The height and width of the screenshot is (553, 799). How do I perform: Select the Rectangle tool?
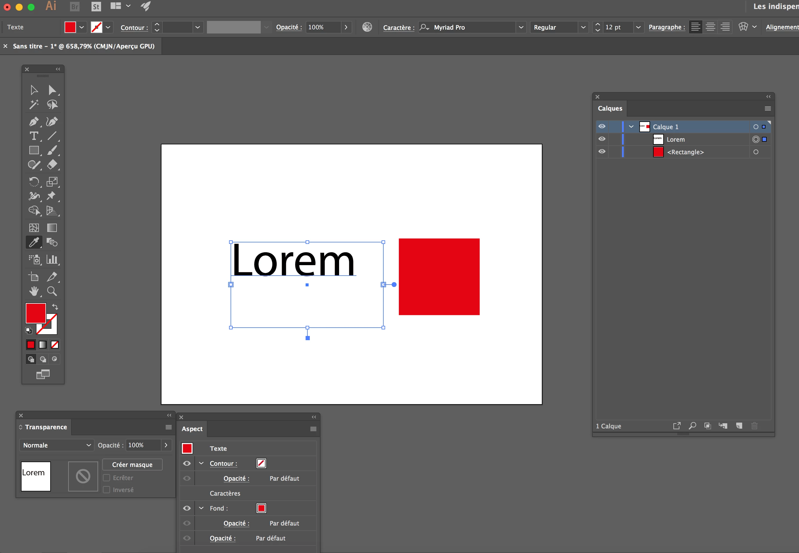[x=34, y=150]
